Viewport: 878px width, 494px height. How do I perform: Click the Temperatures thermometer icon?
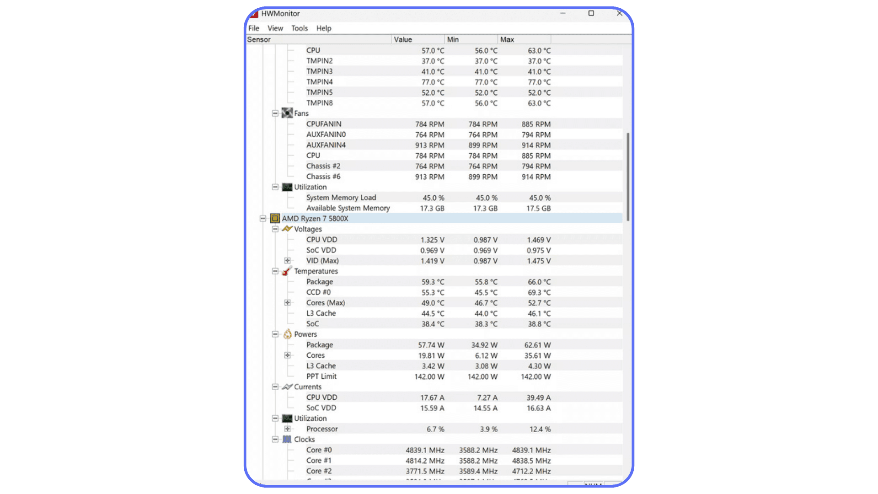(x=287, y=271)
